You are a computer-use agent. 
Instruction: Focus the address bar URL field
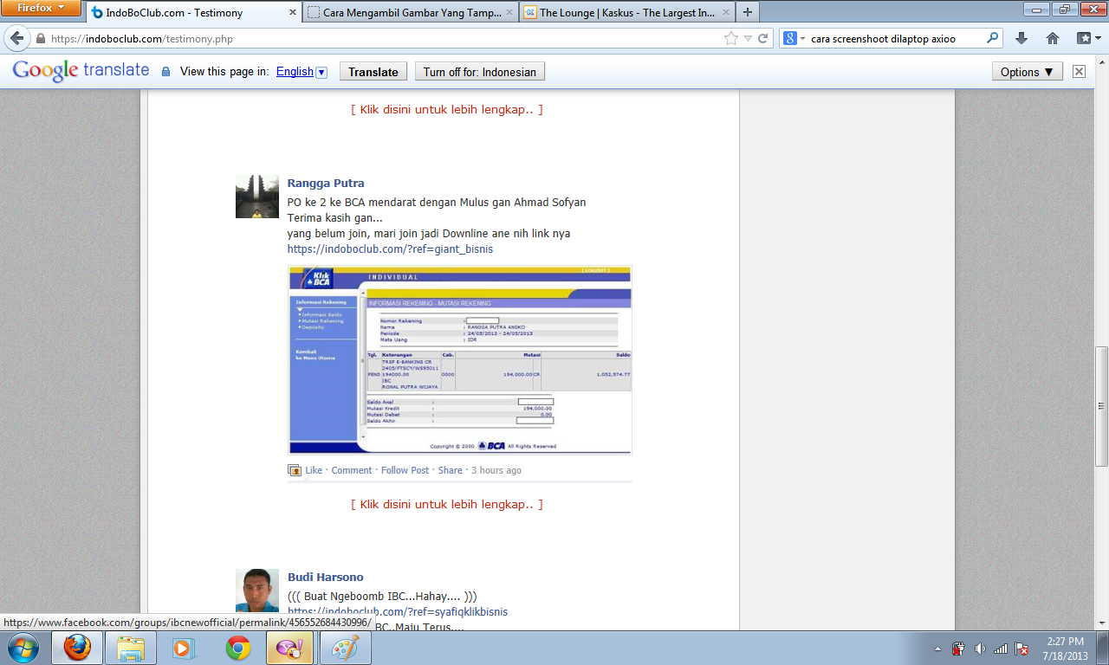click(381, 39)
